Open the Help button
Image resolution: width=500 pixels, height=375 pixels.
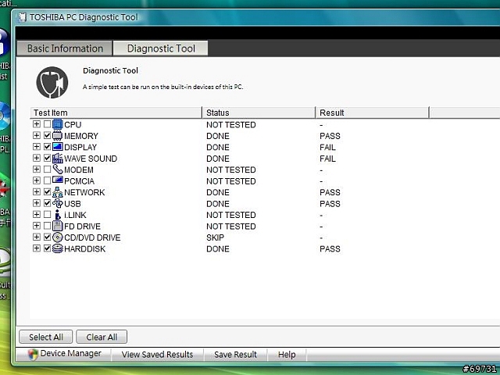[x=287, y=355]
